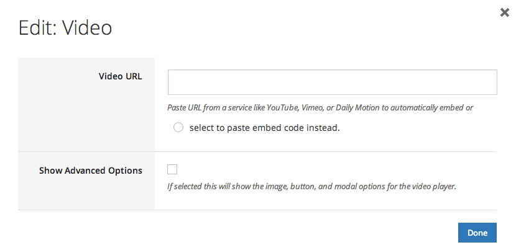Click the 'Edit: Video' dialog heading
This screenshot has width=516, height=250.
coord(65,28)
